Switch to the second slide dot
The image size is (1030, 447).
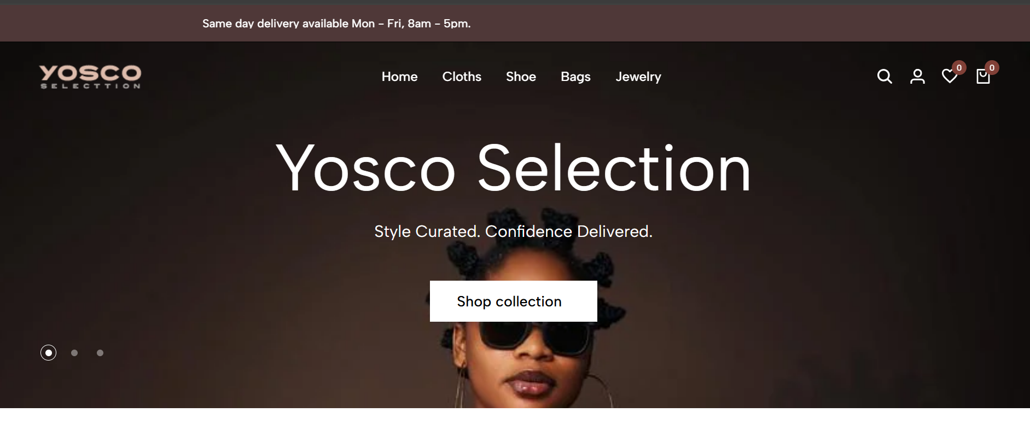74,353
